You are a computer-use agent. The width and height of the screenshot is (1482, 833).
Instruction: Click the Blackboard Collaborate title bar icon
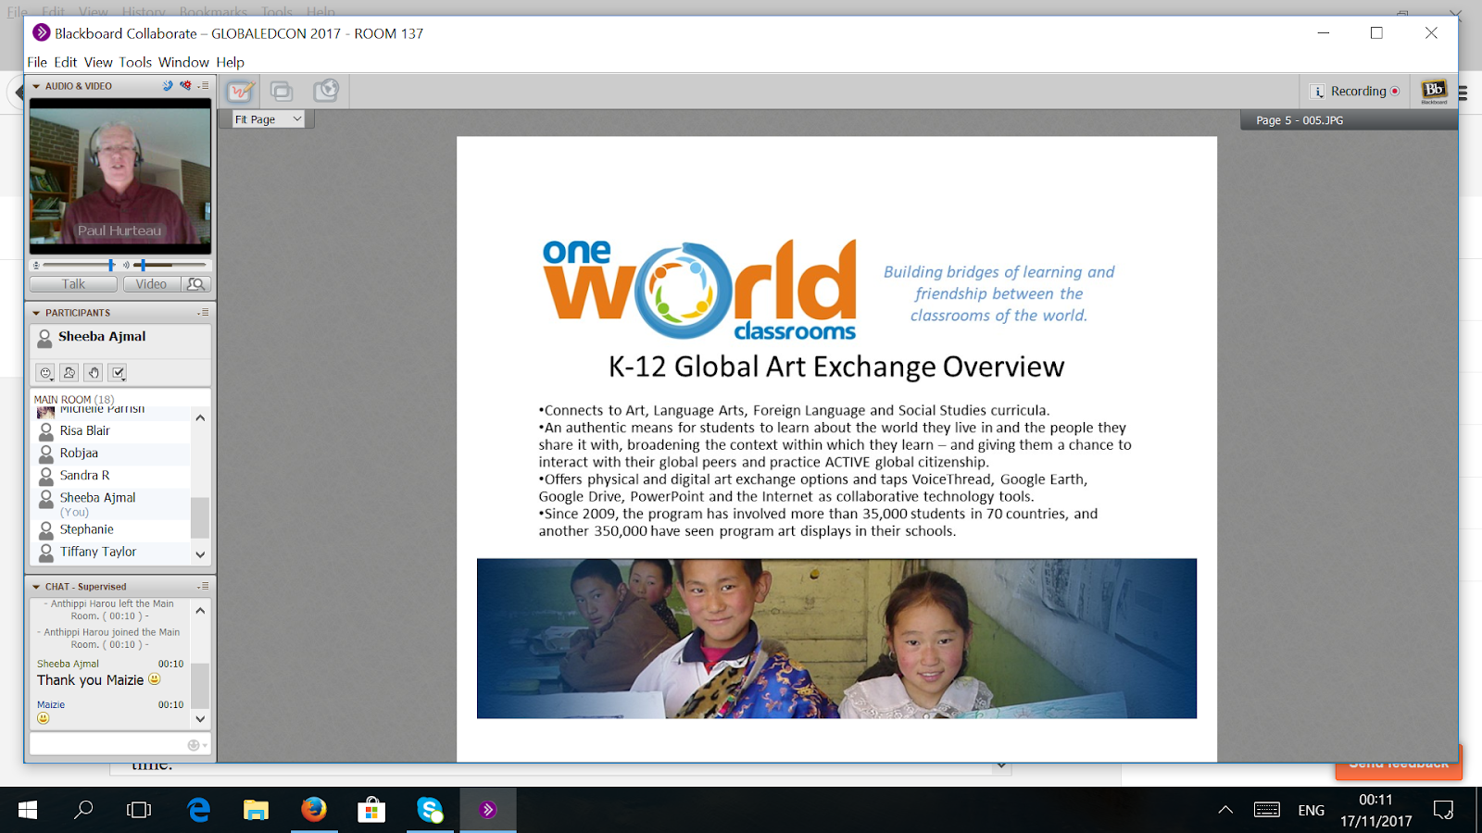coord(42,33)
